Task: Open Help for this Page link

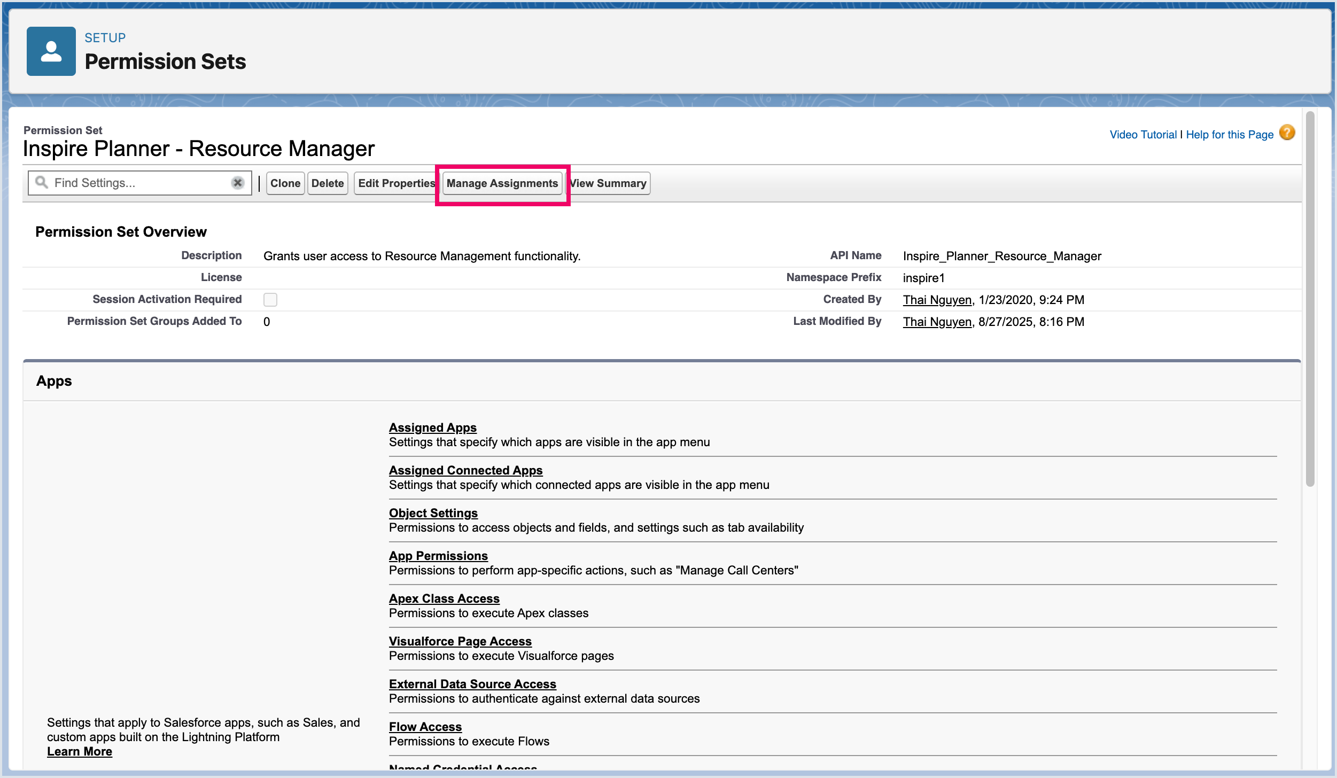Action: pyautogui.click(x=1229, y=135)
